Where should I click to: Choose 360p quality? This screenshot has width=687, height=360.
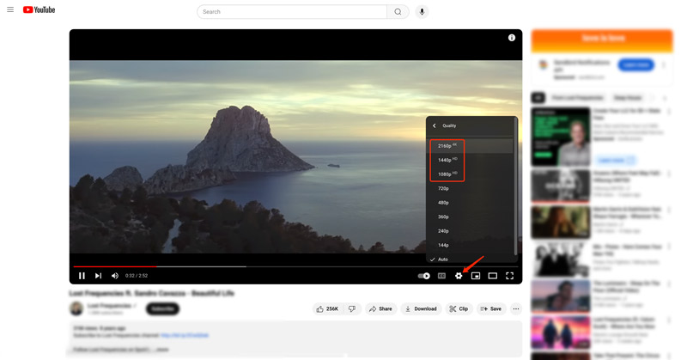click(x=470, y=217)
